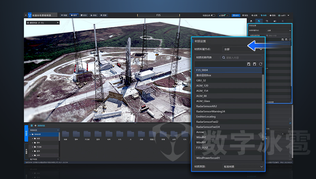Click the back arrow in material library
The image size is (316, 179).
click(x=35, y=125)
